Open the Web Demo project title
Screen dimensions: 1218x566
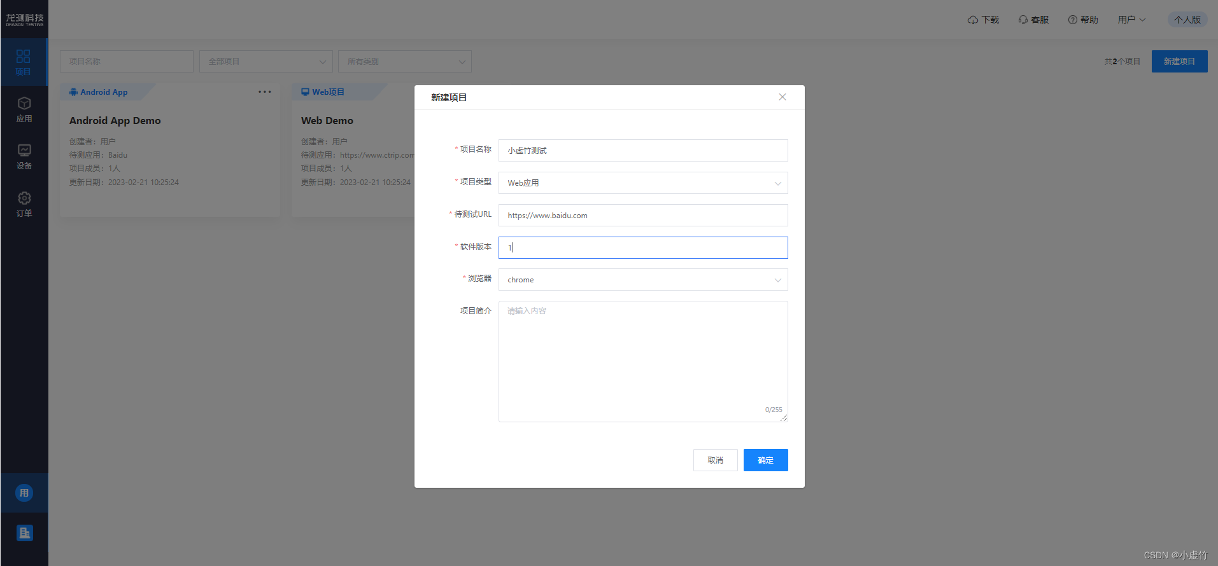327,121
